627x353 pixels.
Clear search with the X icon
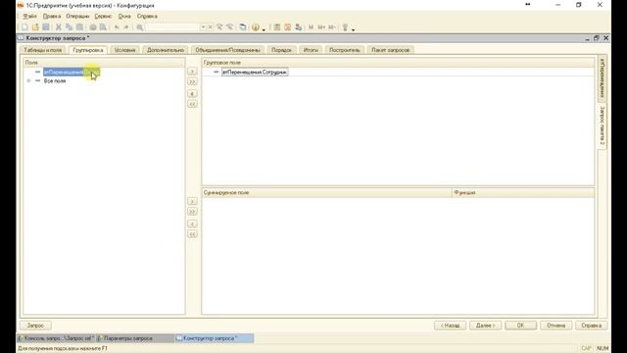tap(210, 27)
